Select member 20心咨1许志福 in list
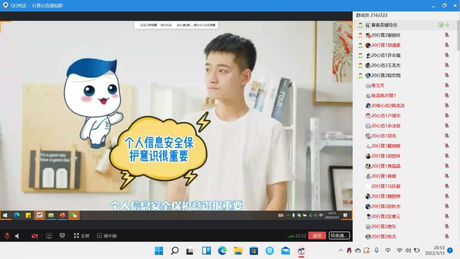Screen dimensions: 460x259 click(x=385, y=55)
